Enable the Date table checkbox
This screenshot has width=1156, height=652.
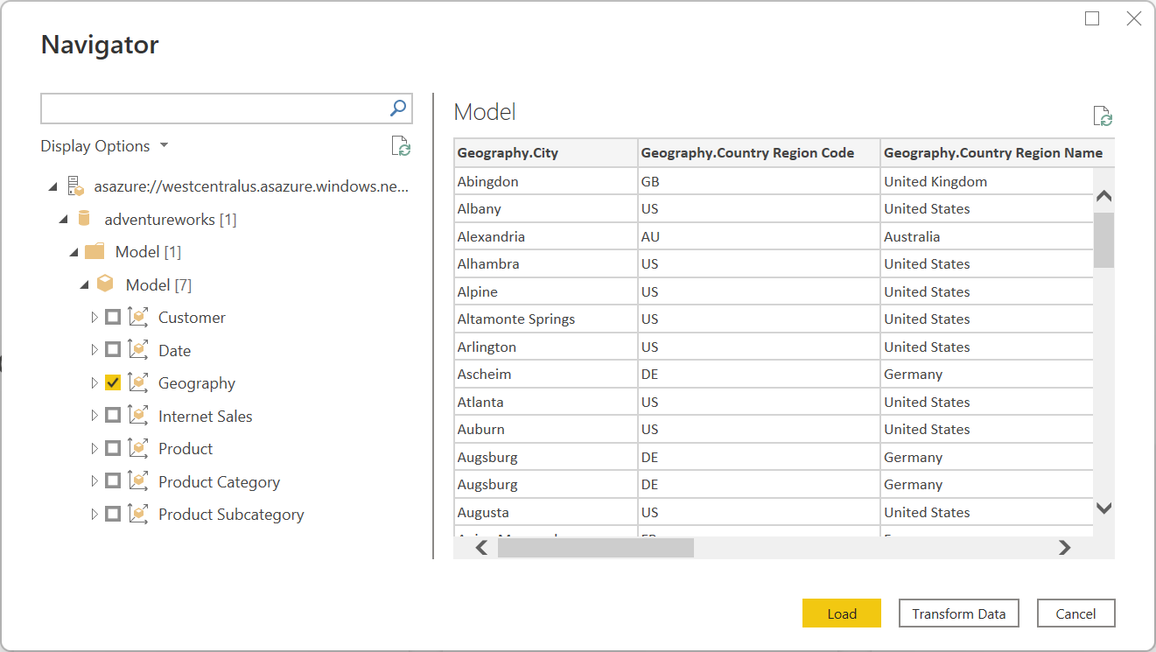pos(112,349)
